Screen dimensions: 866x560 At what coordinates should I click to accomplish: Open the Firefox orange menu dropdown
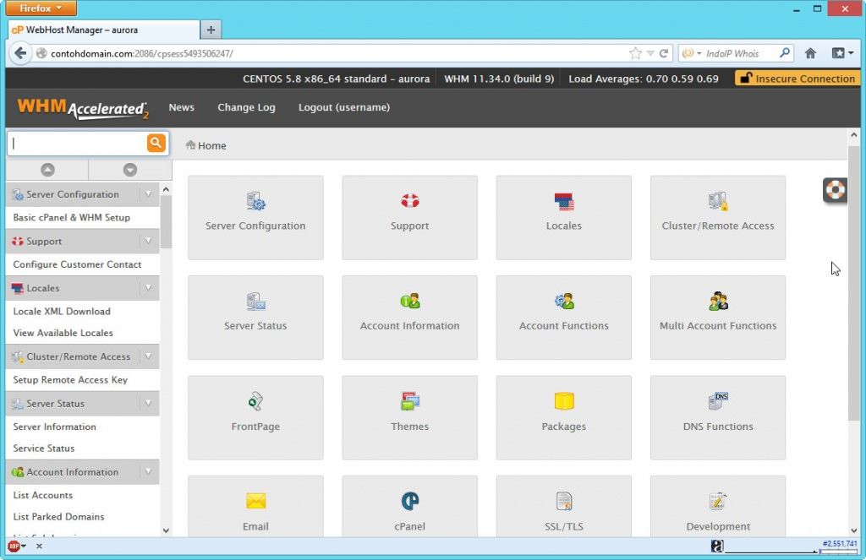coord(41,8)
